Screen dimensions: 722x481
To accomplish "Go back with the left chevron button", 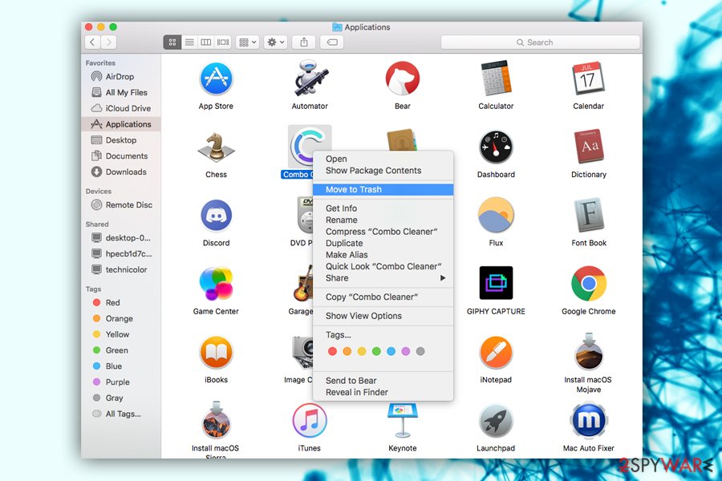I will (92, 42).
